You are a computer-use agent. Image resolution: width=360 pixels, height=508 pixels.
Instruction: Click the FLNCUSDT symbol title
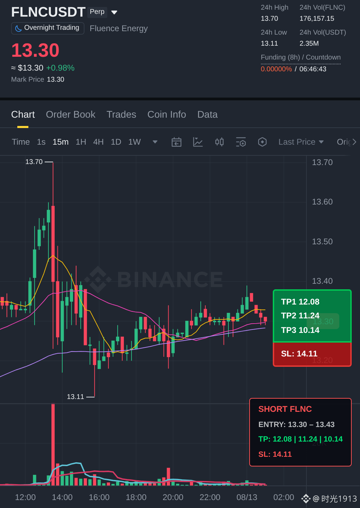[x=48, y=12]
